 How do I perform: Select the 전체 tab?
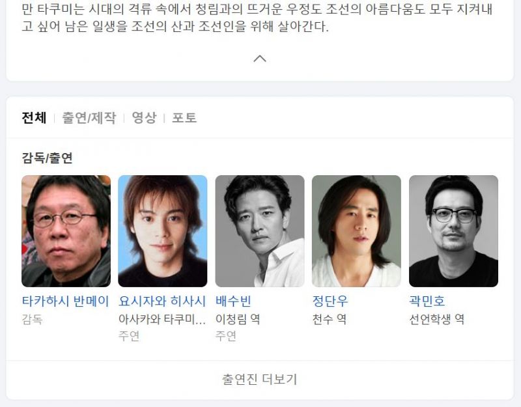point(34,118)
